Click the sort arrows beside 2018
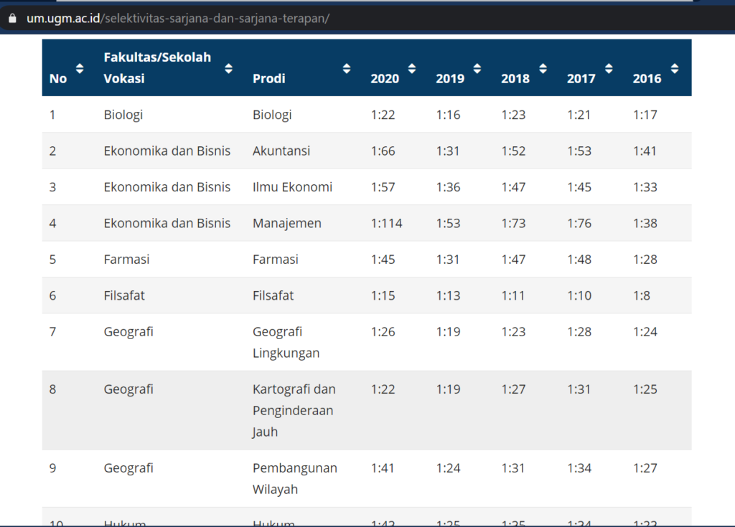This screenshot has width=735, height=527. pyautogui.click(x=543, y=68)
